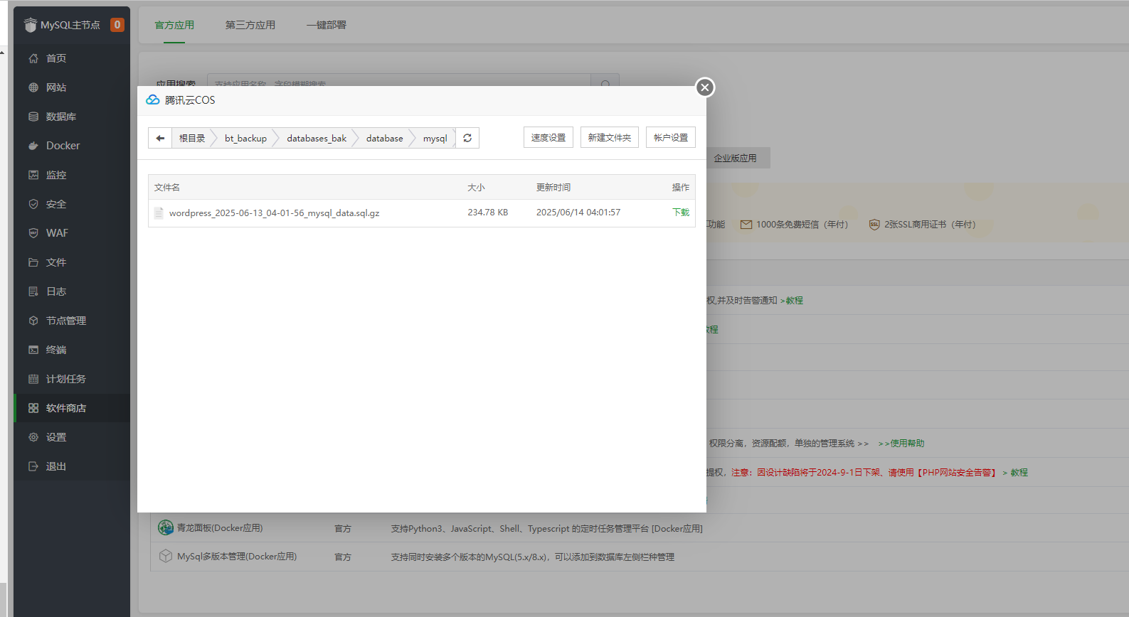The width and height of the screenshot is (1129, 617).
Task: Refresh the COS file list
Action: coord(467,138)
